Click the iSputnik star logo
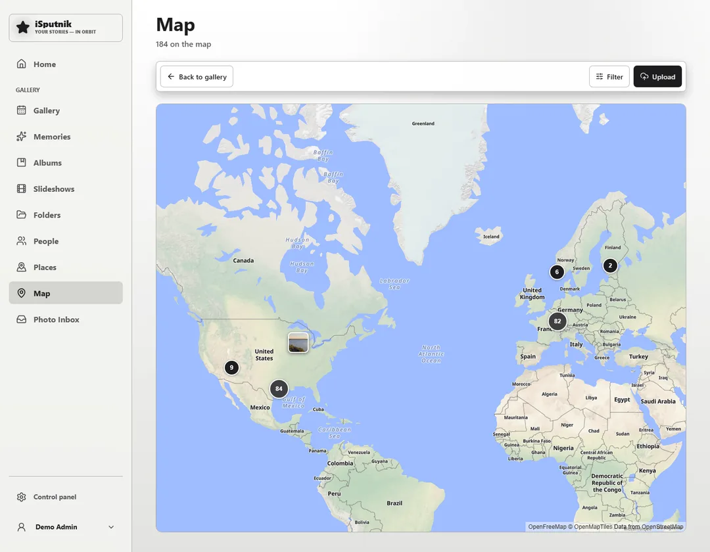Image resolution: width=710 pixels, height=552 pixels. (x=22, y=28)
